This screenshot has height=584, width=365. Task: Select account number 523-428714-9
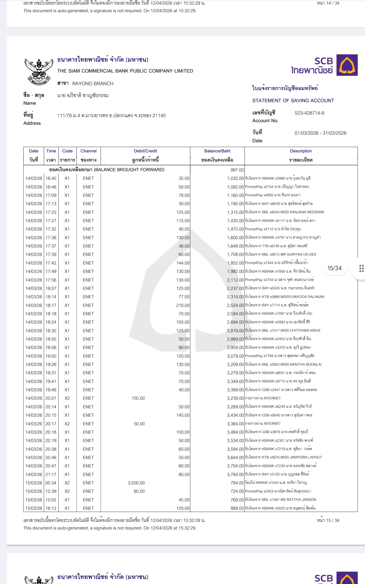point(309,113)
